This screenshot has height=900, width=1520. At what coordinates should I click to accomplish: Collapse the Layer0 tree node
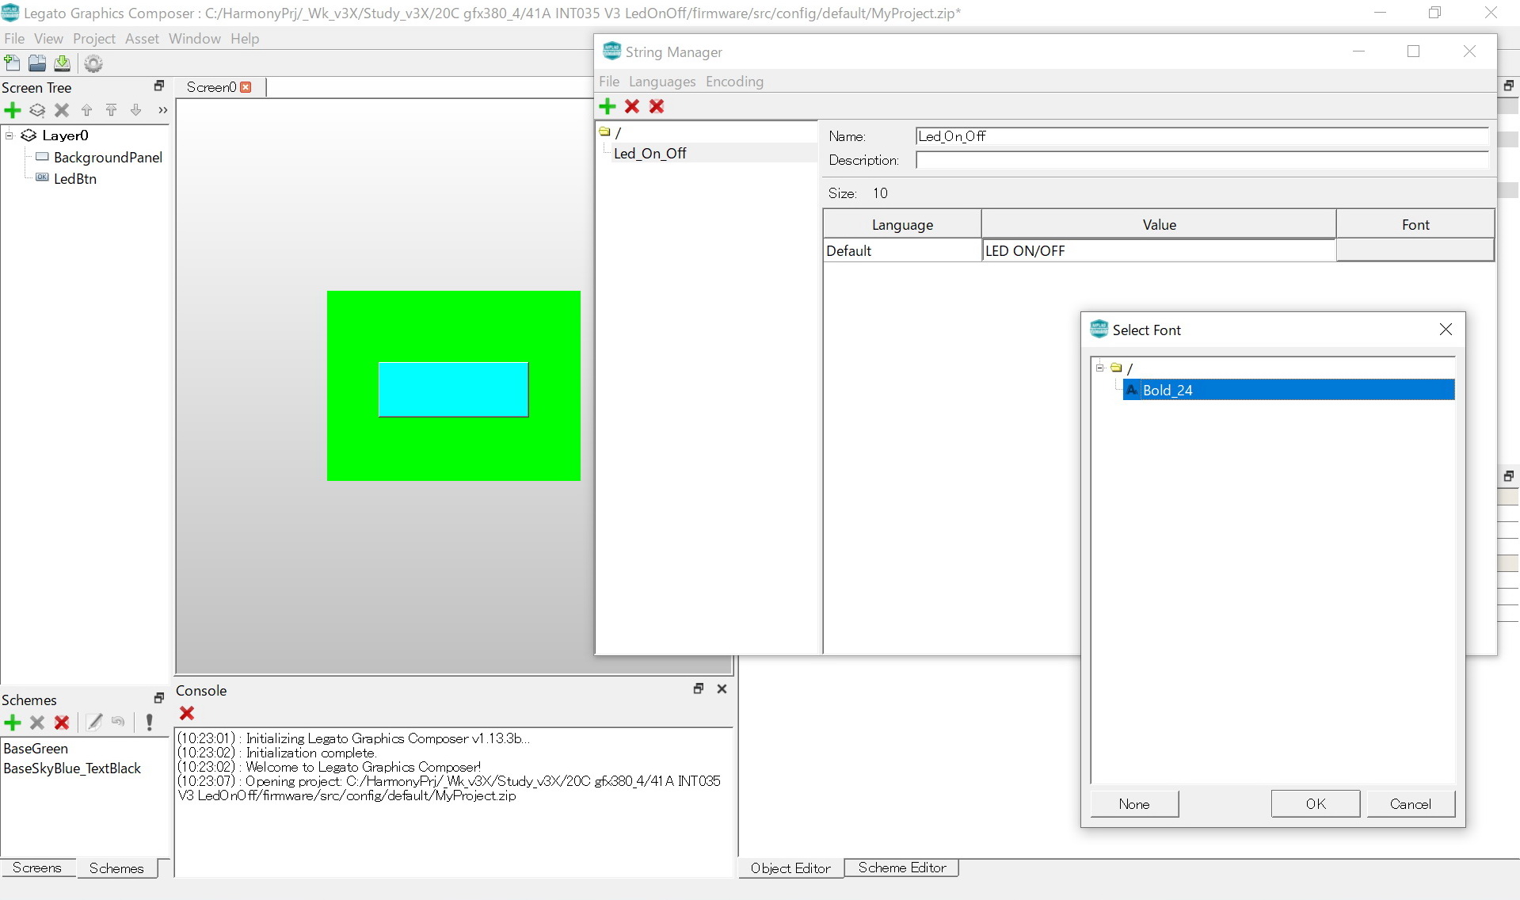(10, 135)
